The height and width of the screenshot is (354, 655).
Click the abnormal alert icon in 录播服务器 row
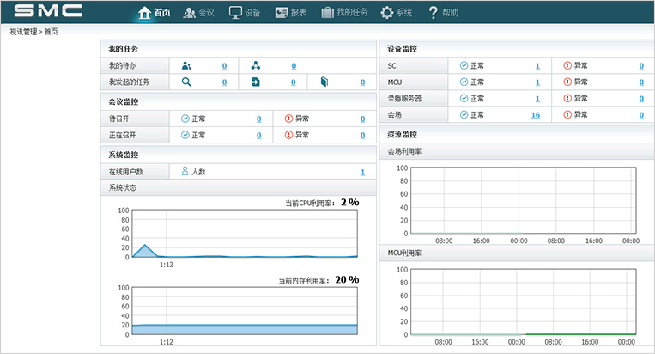click(567, 98)
